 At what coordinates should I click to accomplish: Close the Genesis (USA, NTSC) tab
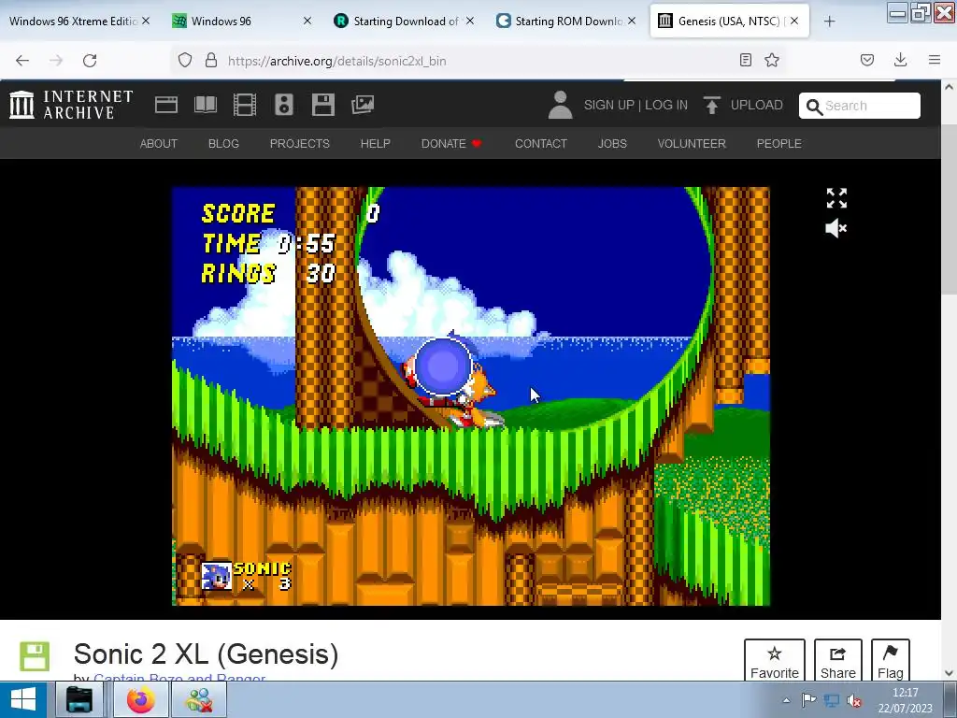tap(794, 21)
